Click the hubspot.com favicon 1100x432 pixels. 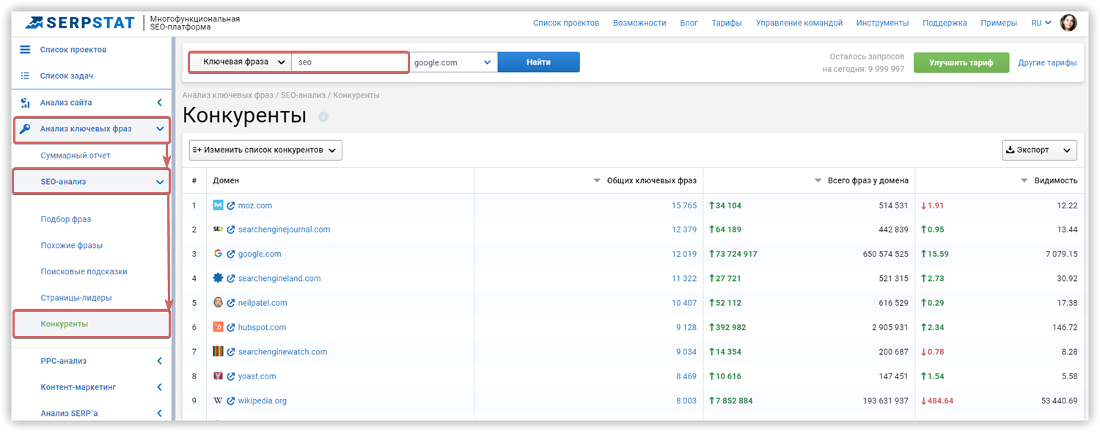218,327
